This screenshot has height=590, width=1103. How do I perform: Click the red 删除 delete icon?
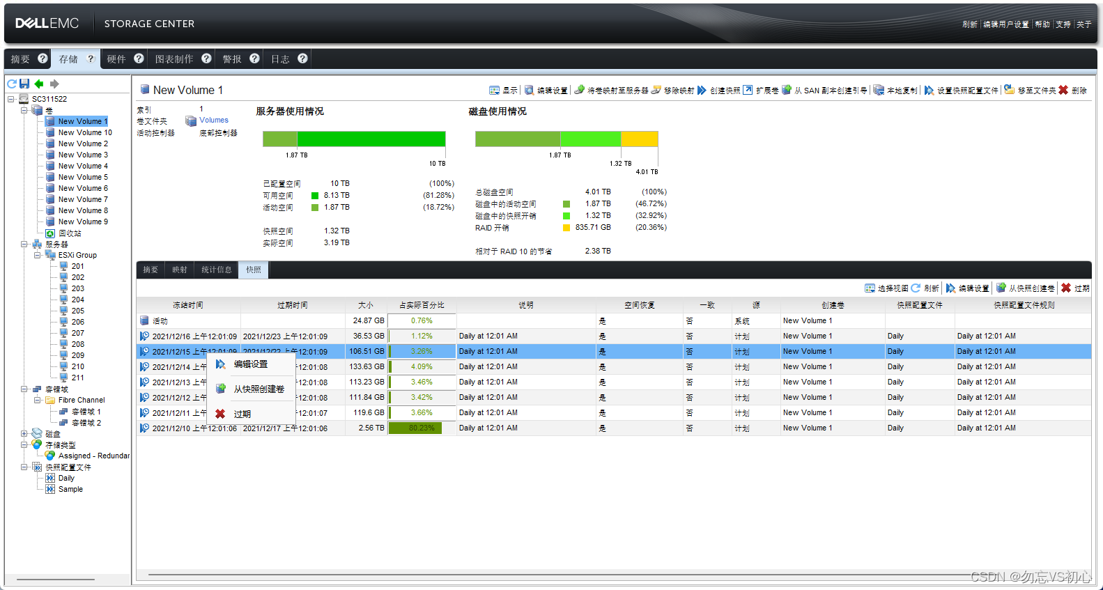click(x=1063, y=90)
